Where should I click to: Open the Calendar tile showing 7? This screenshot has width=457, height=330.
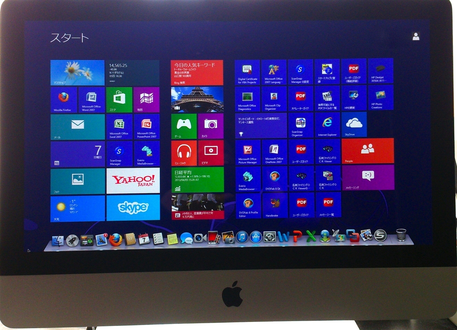(x=78, y=154)
